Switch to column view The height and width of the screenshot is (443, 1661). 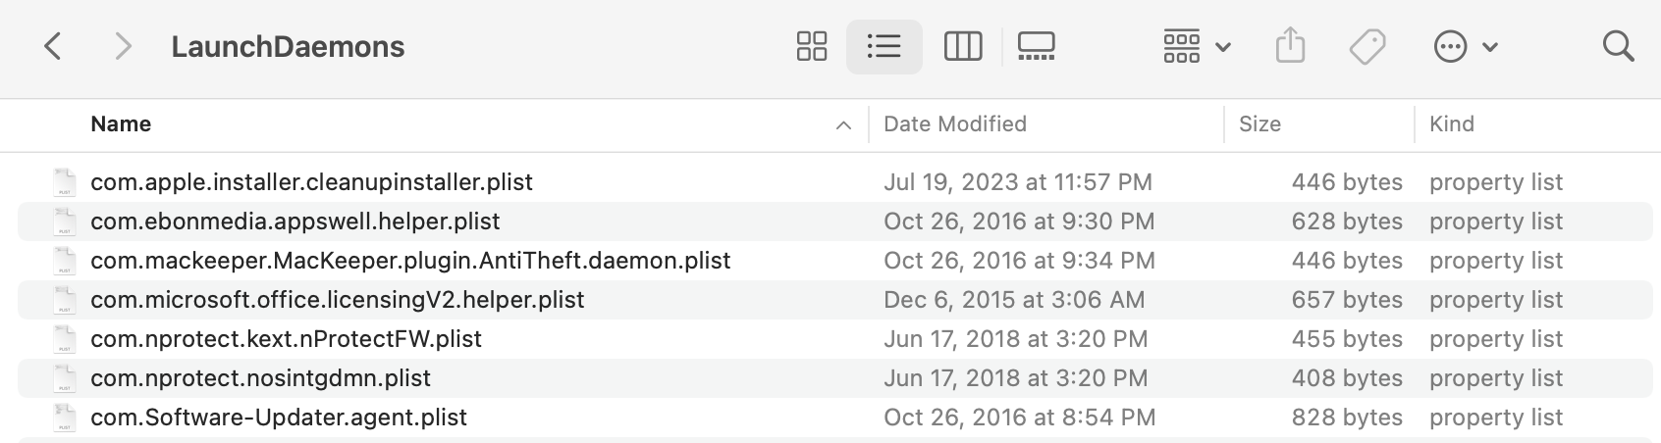(962, 46)
